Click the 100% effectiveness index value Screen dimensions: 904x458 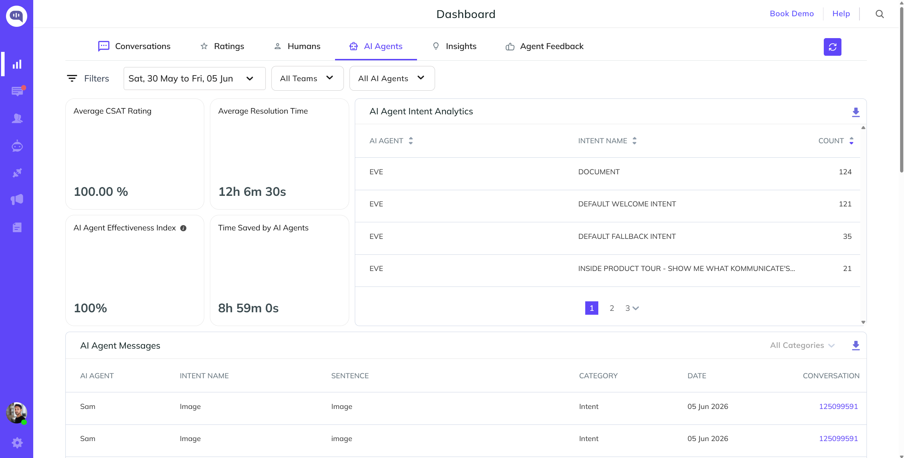click(x=90, y=308)
